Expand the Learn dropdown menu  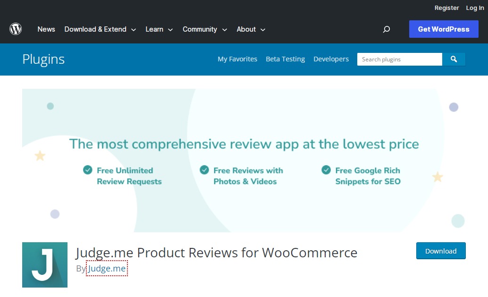[159, 29]
